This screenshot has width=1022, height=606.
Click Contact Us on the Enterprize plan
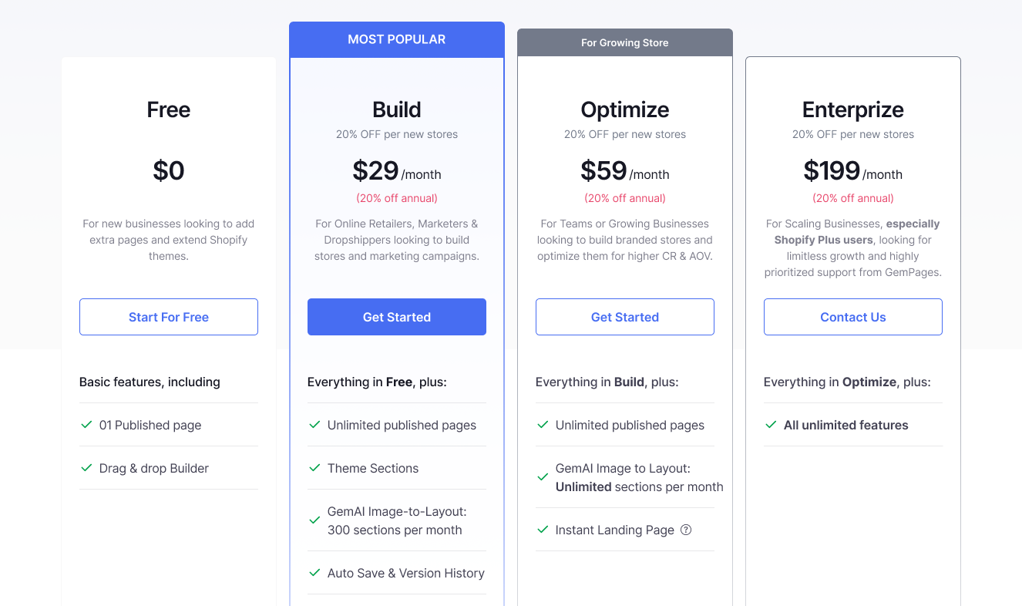click(852, 317)
